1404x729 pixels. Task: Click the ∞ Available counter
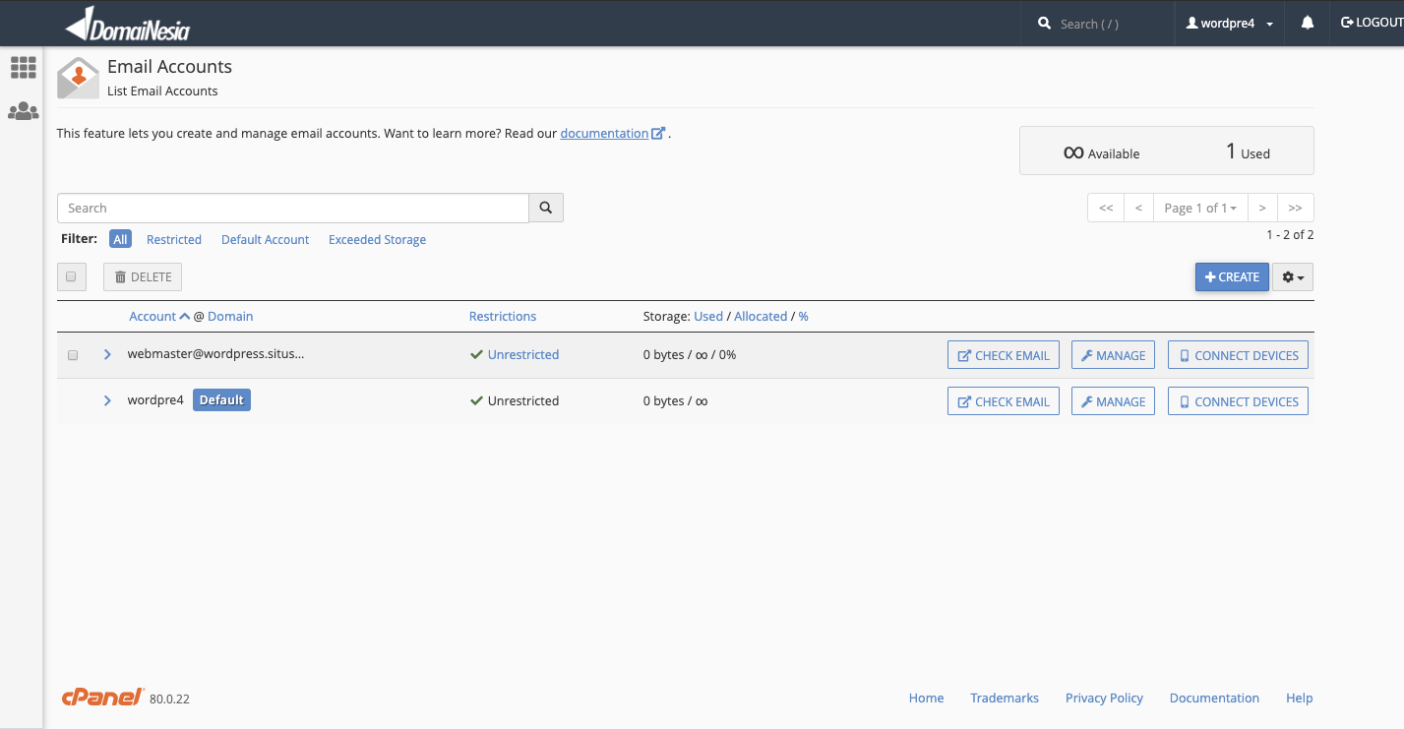point(1101,152)
